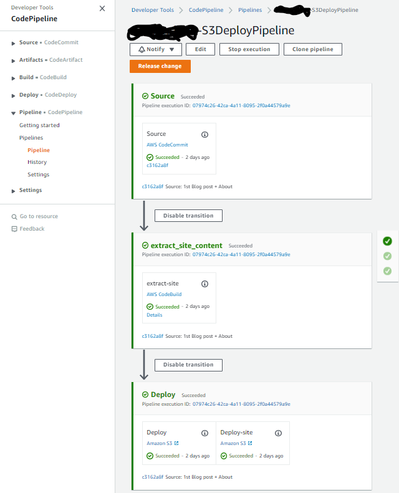The width and height of the screenshot is (399, 493).
Task: Click Go to resource search
Action: click(x=39, y=216)
